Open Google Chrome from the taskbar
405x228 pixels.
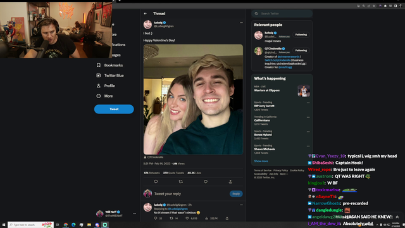[x=66, y=225]
